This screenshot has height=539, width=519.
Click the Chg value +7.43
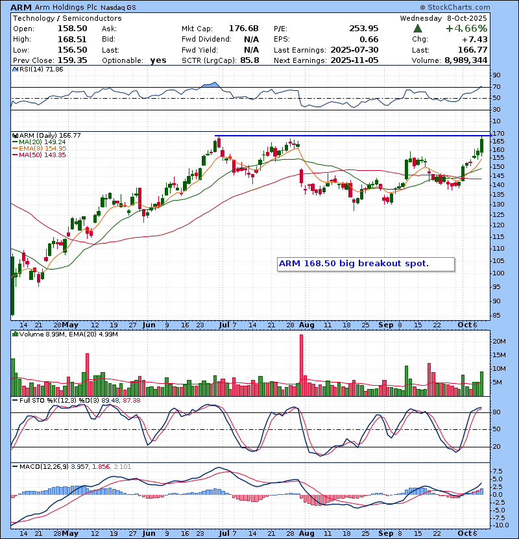475,39
